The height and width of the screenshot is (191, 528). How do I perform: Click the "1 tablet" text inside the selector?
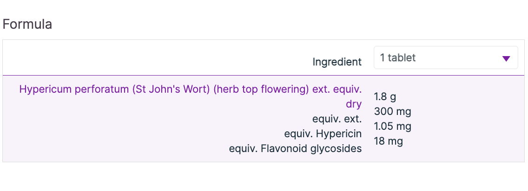(x=397, y=58)
